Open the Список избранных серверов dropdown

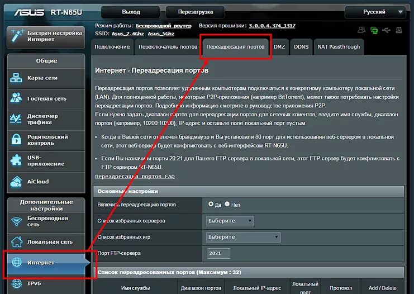tap(230, 221)
